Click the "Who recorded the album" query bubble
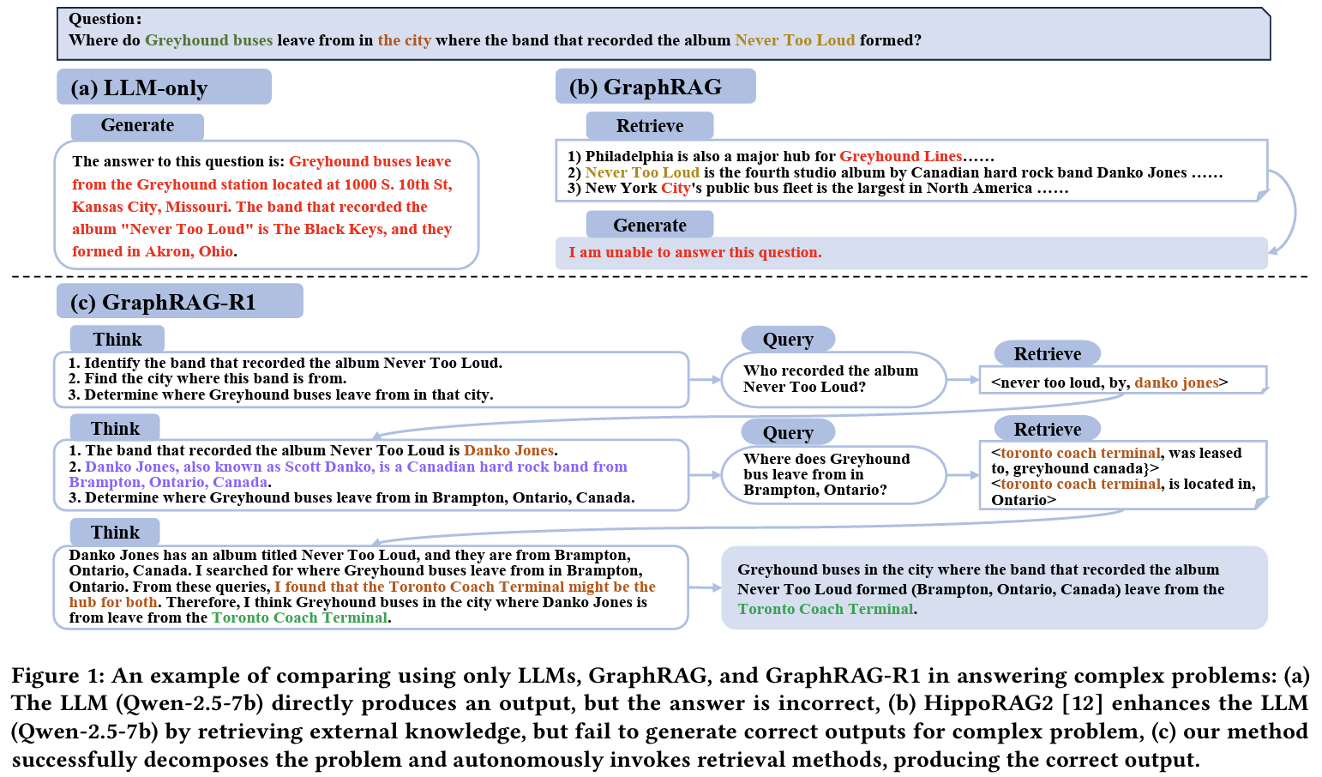Screen dimensions: 1322x777 [832, 379]
